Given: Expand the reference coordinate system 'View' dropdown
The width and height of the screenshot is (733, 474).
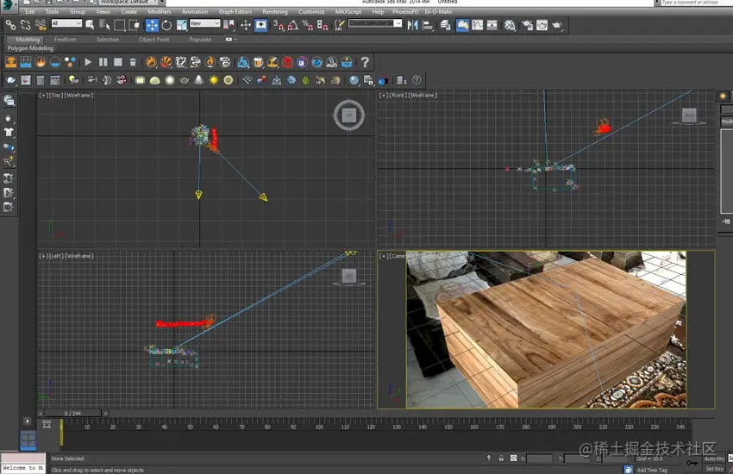Looking at the screenshot, I should [205, 24].
